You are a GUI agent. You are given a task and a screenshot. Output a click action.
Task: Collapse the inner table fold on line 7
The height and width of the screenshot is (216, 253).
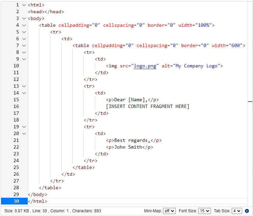(24, 46)
